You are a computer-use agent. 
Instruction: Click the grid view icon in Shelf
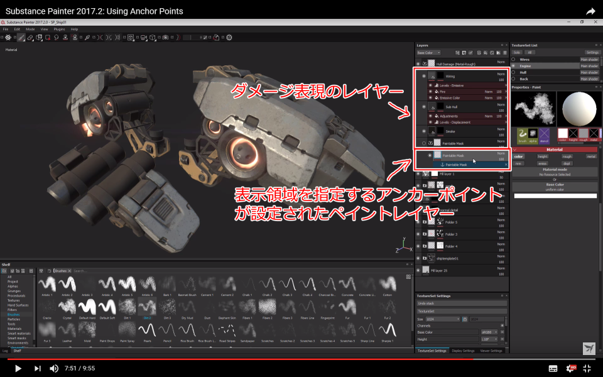pos(408,276)
